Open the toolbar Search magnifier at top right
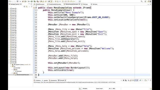160x90 pixels. click(x=142, y=1)
